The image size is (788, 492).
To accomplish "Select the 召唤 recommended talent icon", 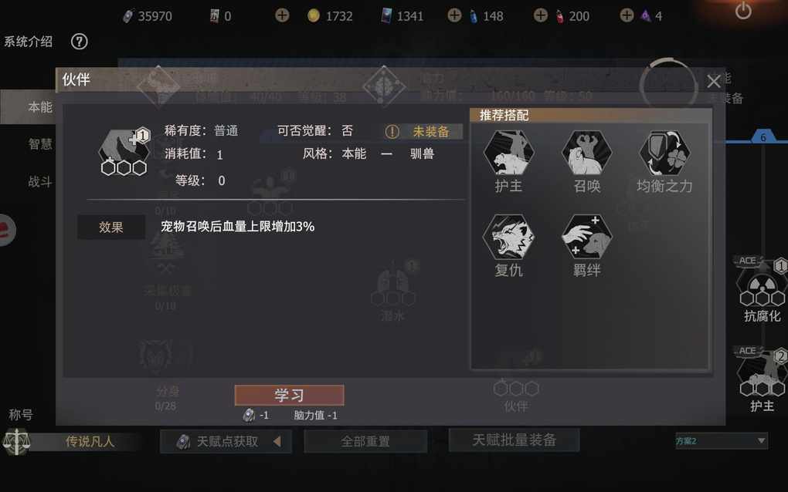I will tap(586, 153).
